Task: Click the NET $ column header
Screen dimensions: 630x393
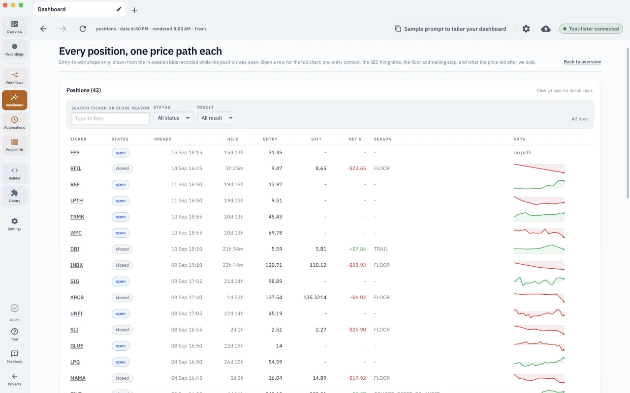Action: [355, 140]
